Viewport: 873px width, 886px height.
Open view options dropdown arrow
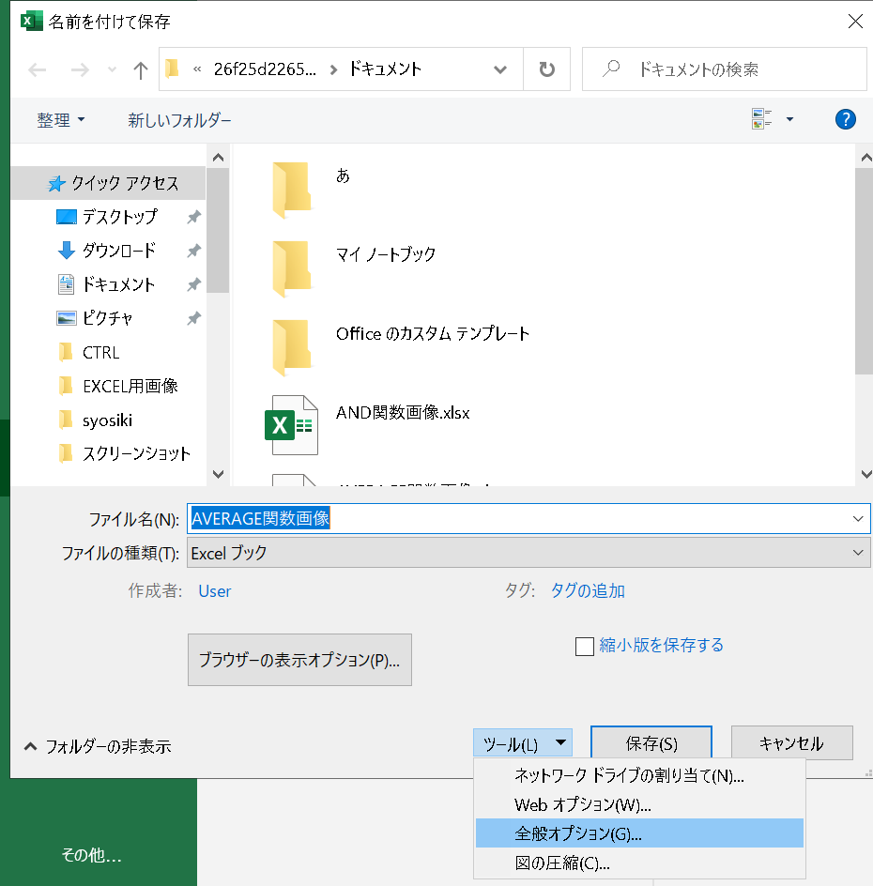tap(790, 119)
